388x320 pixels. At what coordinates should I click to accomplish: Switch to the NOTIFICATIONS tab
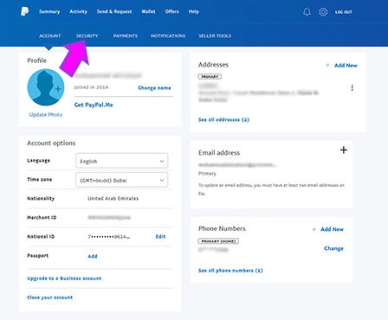168,35
